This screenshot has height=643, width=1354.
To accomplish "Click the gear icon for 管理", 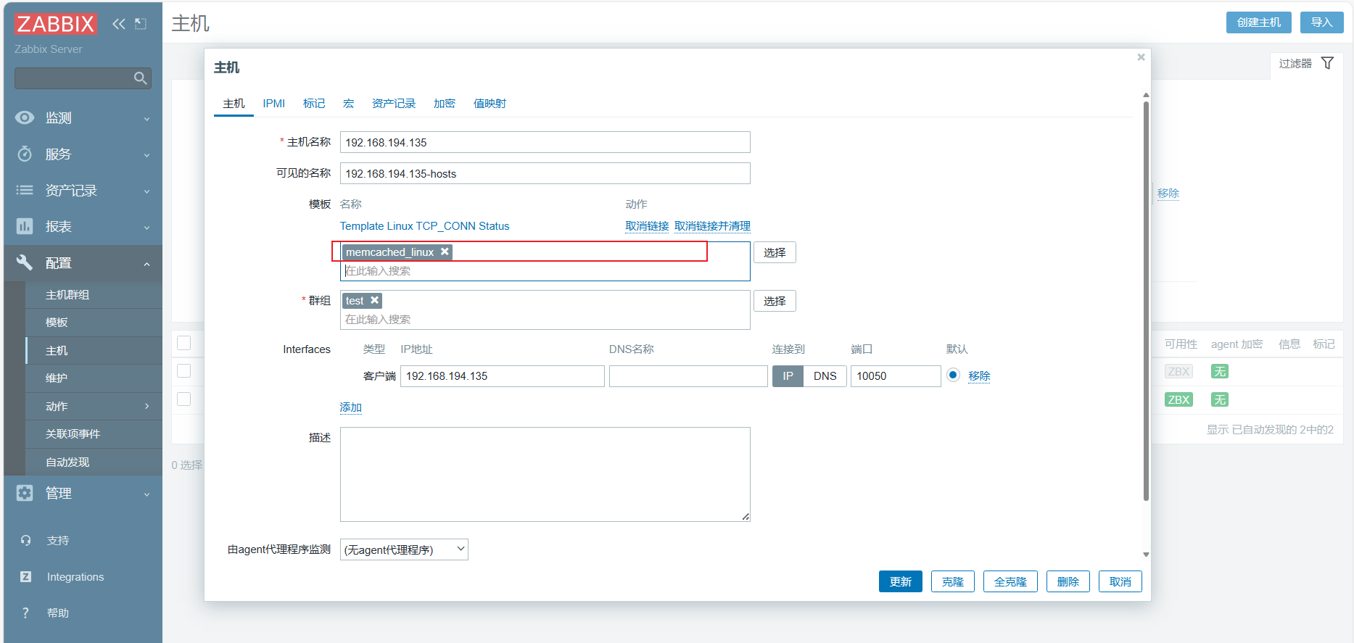I will [x=25, y=493].
